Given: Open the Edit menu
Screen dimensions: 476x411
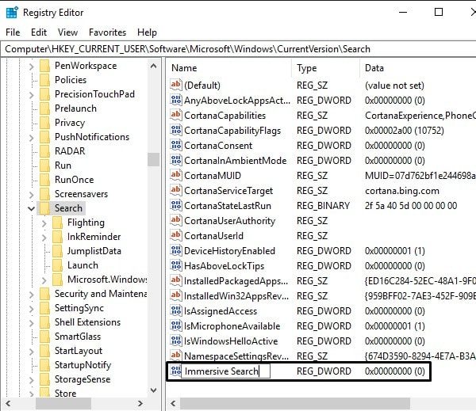Looking at the screenshot, I should click(39, 32).
